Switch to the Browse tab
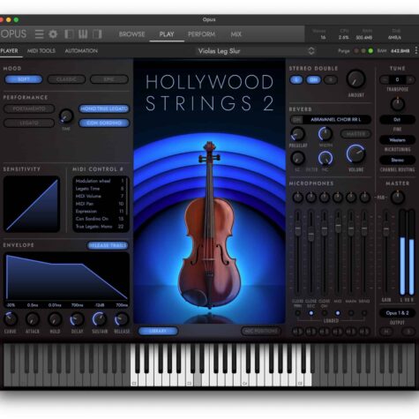 131,34
